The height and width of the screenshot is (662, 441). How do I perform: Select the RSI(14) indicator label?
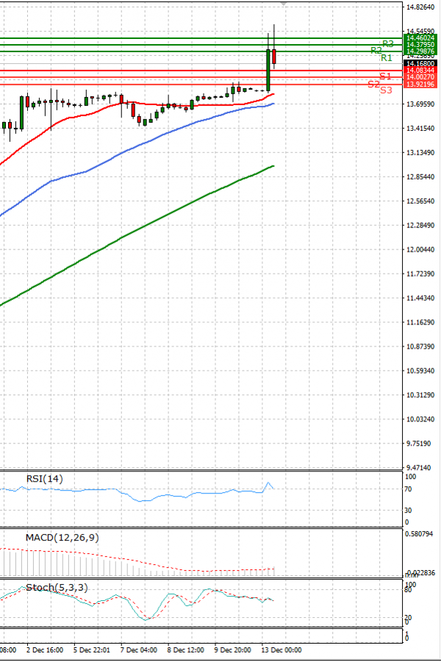click(44, 479)
